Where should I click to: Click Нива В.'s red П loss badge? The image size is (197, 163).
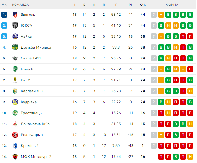point(190,69)
